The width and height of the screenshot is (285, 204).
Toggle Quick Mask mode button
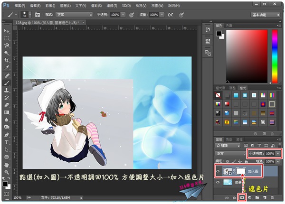[6, 194]
